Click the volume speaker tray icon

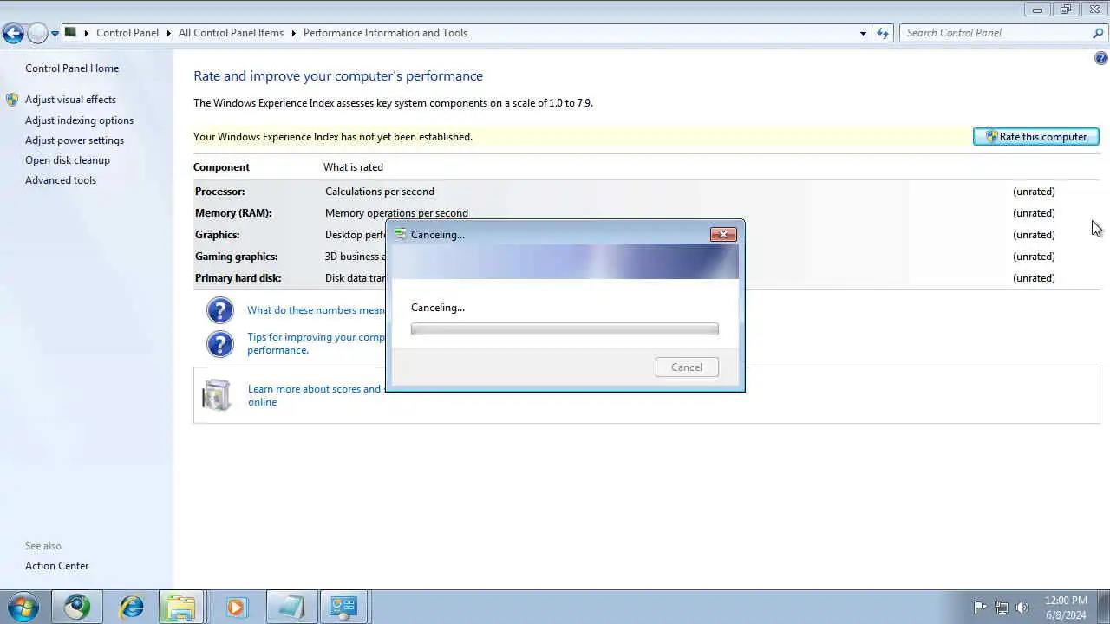coord(1022,608)
